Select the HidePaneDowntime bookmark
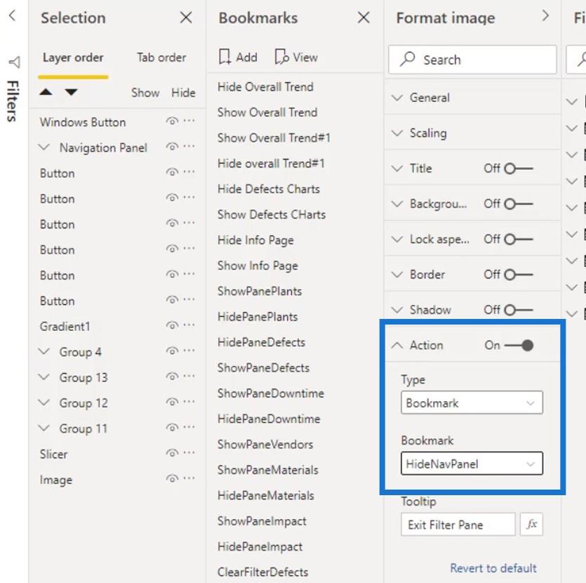Viewport: 586px width, 583px height. pyautogui.click(x=269, y=419)
